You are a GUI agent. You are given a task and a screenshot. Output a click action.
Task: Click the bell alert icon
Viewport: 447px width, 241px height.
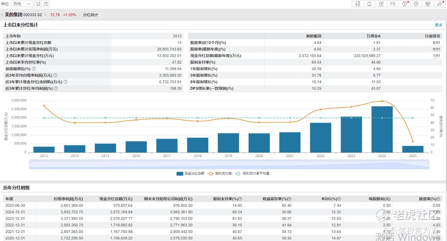tap(369, 4)
